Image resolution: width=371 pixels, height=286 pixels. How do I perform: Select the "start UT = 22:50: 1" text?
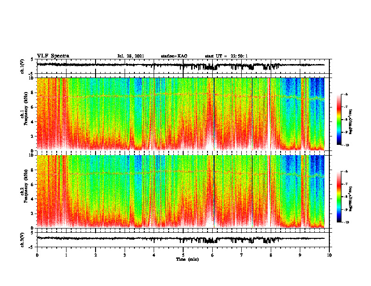226,56
